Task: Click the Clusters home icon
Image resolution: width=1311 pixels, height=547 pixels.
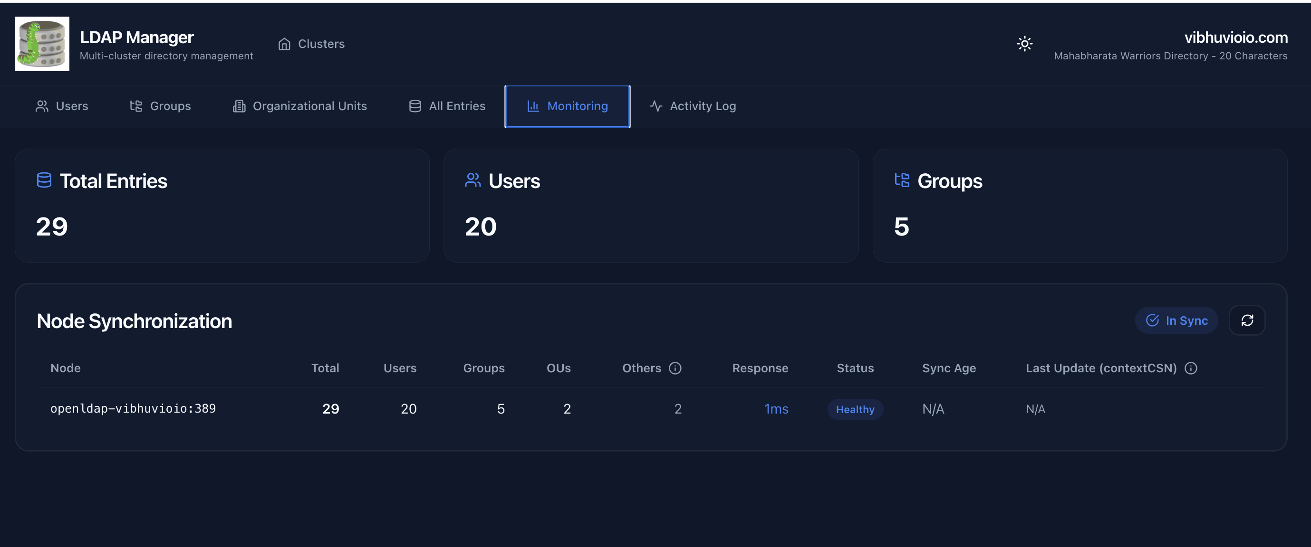Action: (x=284, y=44)
